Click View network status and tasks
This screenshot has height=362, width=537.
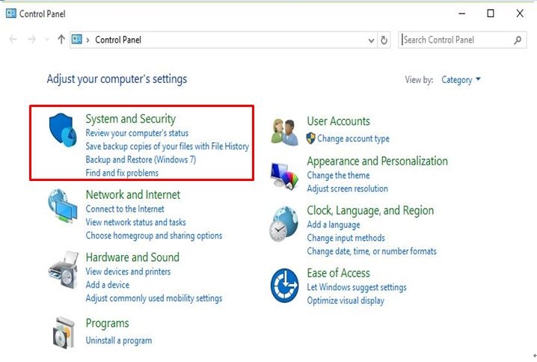(135, 222)
